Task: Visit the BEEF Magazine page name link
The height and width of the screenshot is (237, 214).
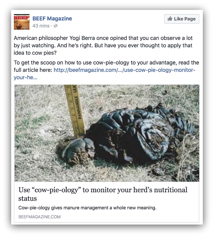Action: coord(52,19)
